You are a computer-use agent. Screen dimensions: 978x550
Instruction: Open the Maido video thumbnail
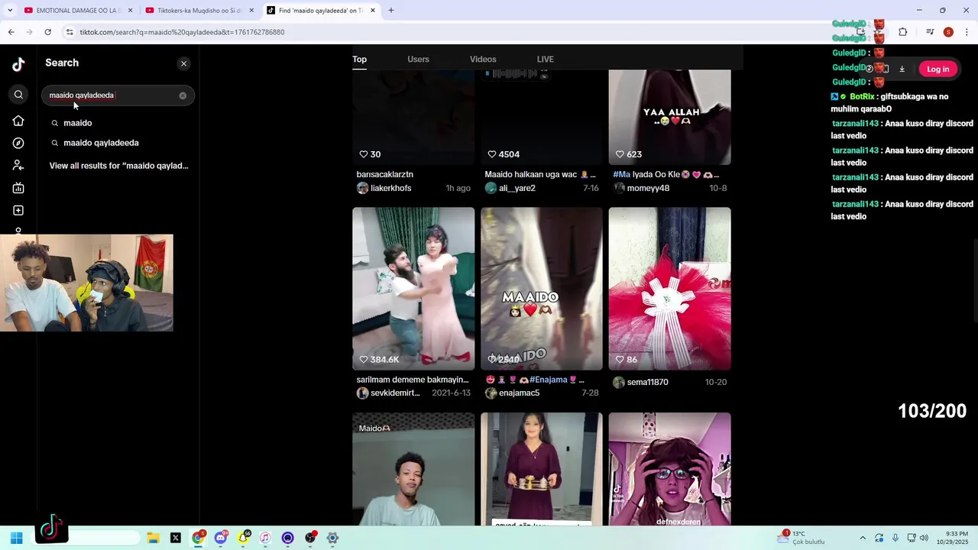(x=413, y=469)
